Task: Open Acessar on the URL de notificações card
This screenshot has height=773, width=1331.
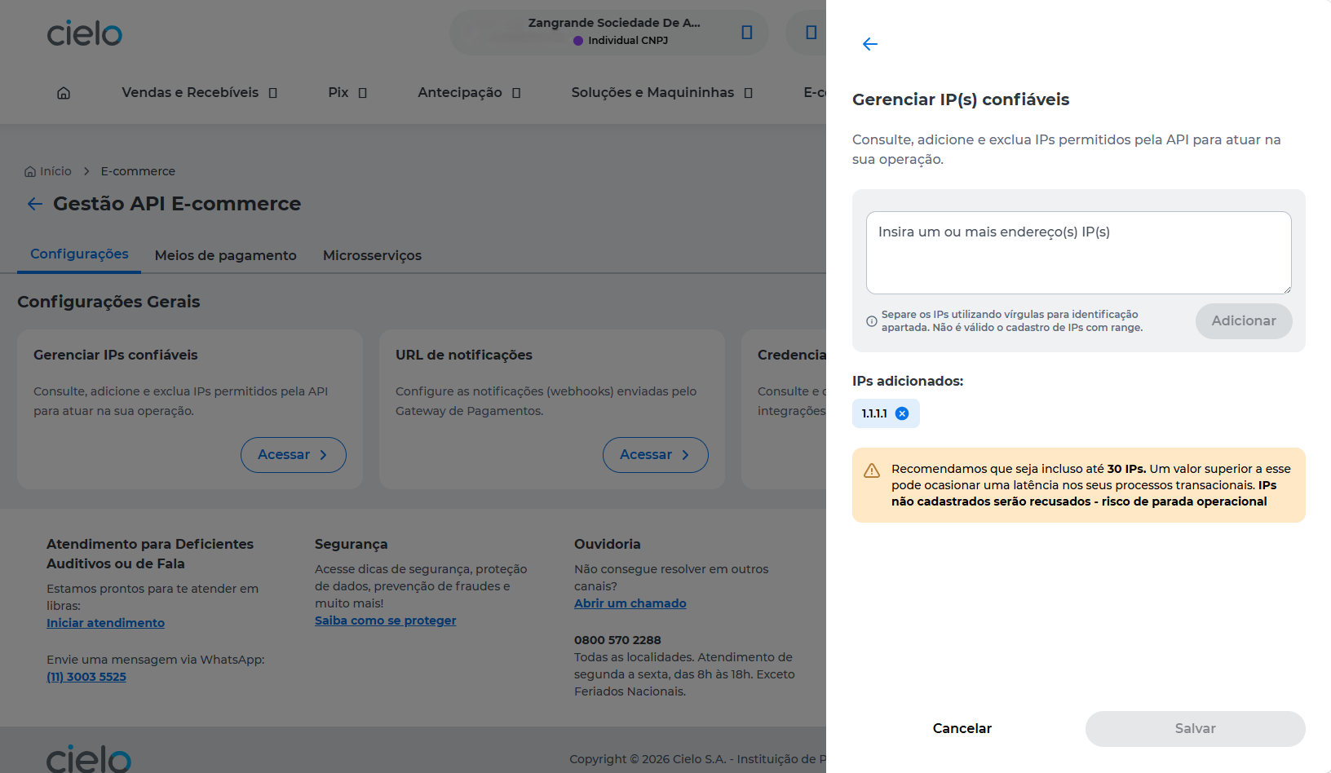Action: point(656,455)
